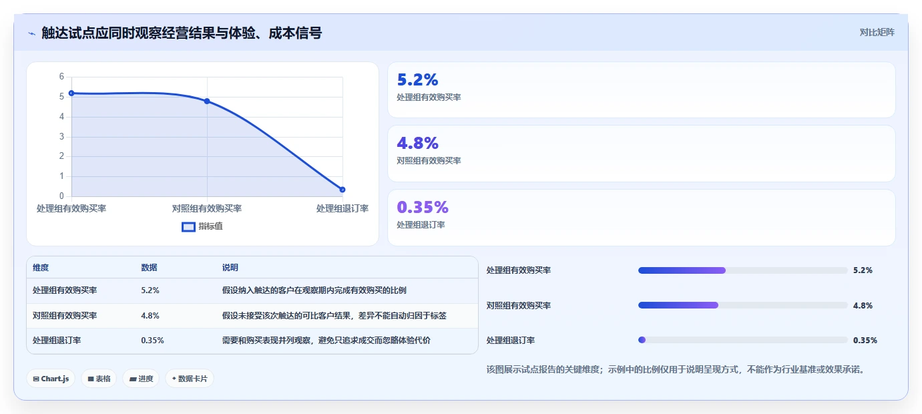Viewport: 922px width, 414px height.
Task: Click description starting 假设纳入触达的客户
Action: tap(314, 290)
